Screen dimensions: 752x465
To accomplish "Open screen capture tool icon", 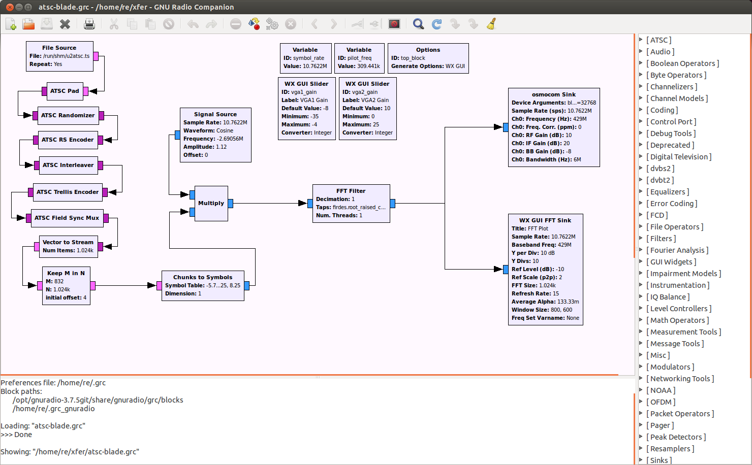I will 394,24.
